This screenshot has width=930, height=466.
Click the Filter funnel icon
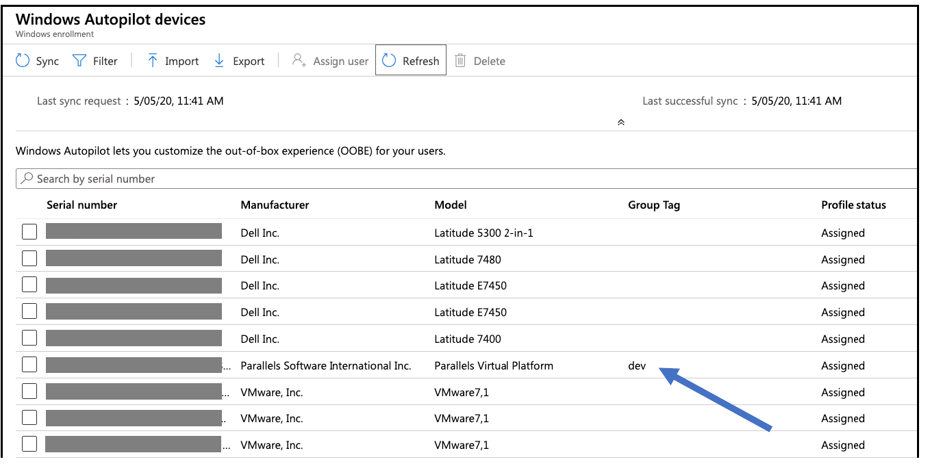79,61
